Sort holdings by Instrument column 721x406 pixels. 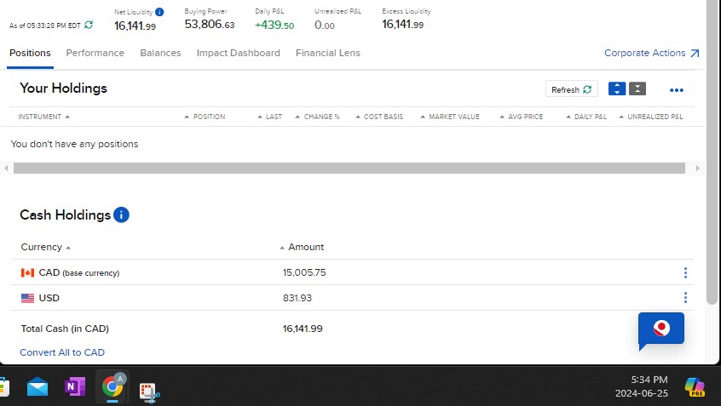[x=43, y=117]
